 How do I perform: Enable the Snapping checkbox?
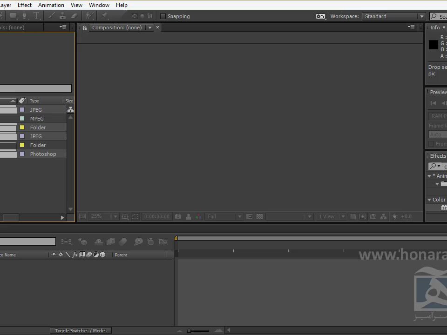click(x=163, y=16)
